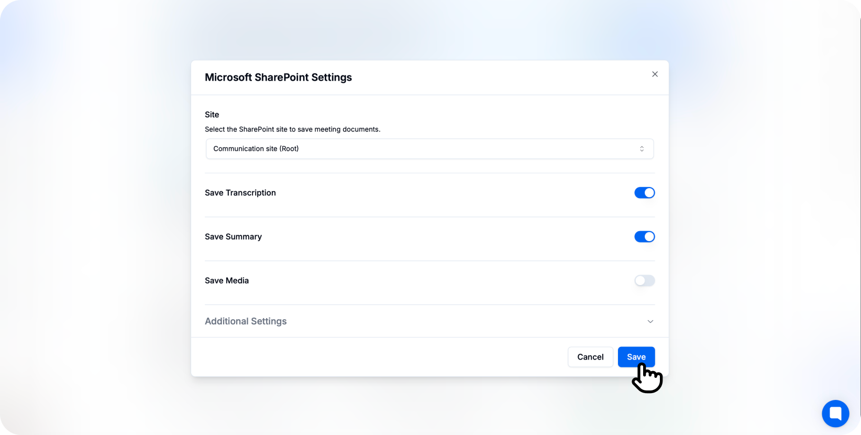The width and height of the screenshot is (861, 435).
Task: Click the up-down arrows in Site selector
Action: pos(642,149)
